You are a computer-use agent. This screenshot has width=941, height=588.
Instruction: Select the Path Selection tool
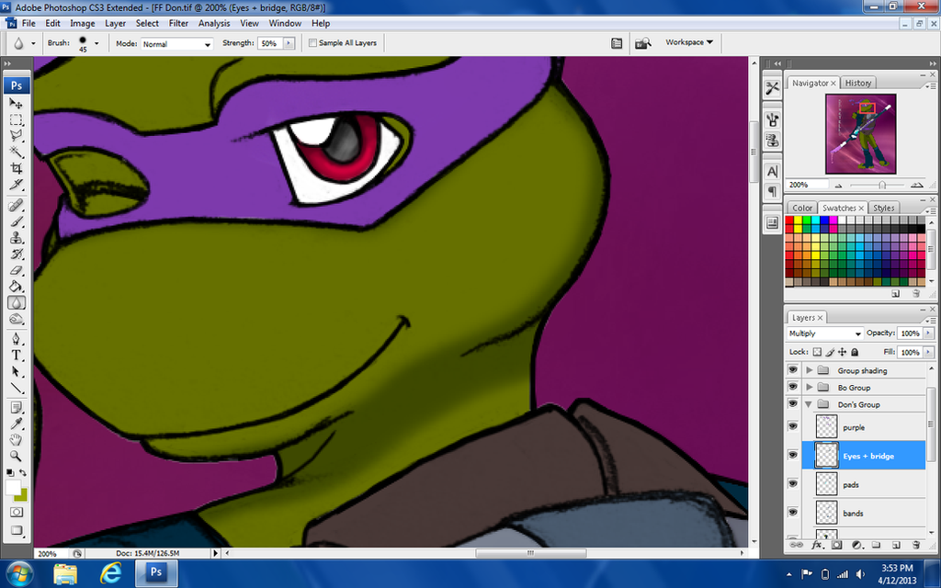point(17,372)
